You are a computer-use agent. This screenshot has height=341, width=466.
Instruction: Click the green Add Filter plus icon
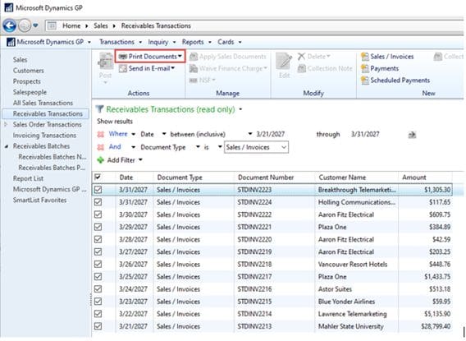100,160
